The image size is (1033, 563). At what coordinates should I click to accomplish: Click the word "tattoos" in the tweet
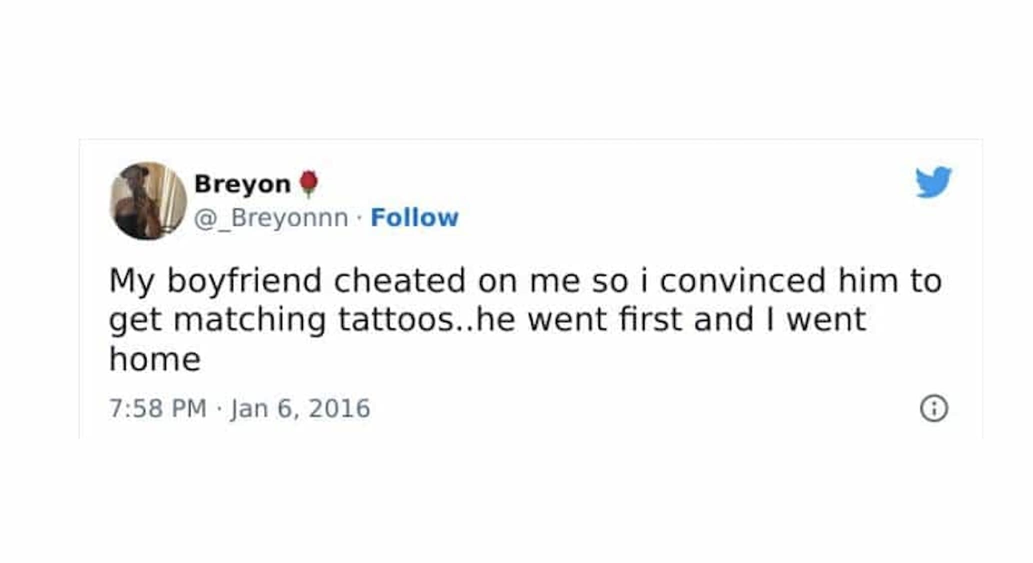click(x=395, y=319)
